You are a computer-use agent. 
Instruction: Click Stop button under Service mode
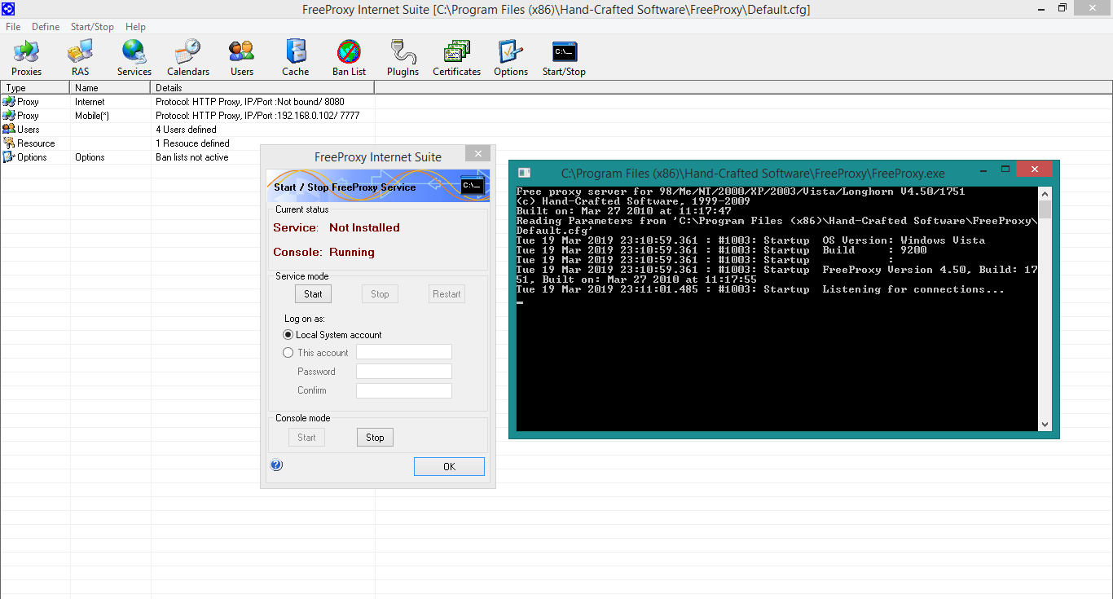[380, 294]
